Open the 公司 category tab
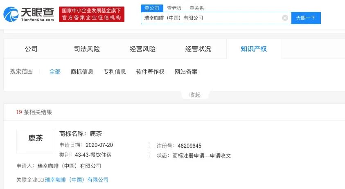The image size is (345, 189). click(x=31, y=49)
